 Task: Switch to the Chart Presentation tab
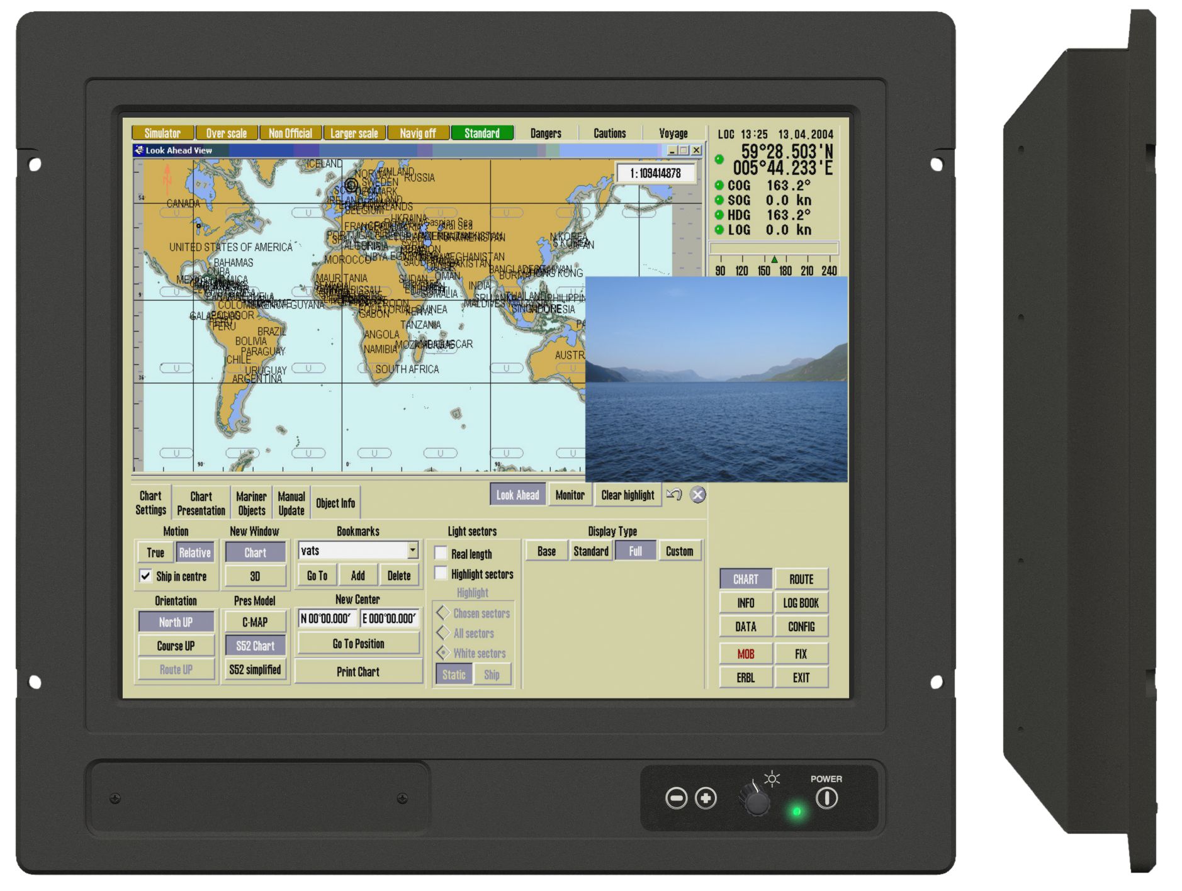tap(201, 503)
